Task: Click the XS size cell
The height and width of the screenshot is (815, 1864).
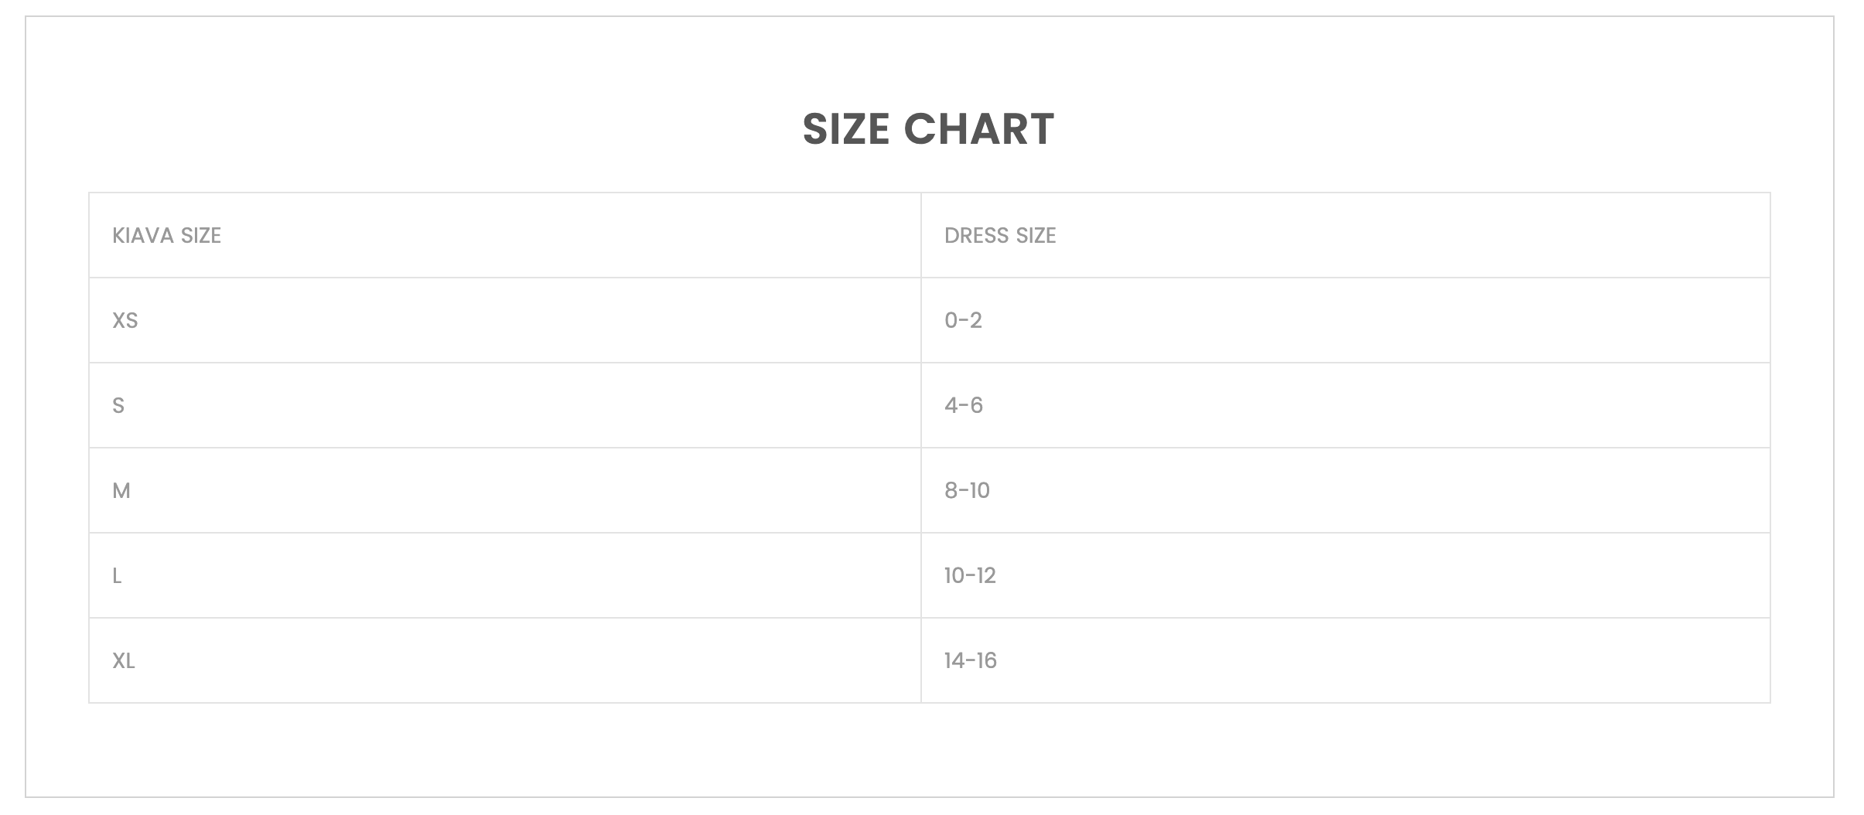Action: [125, 320]
